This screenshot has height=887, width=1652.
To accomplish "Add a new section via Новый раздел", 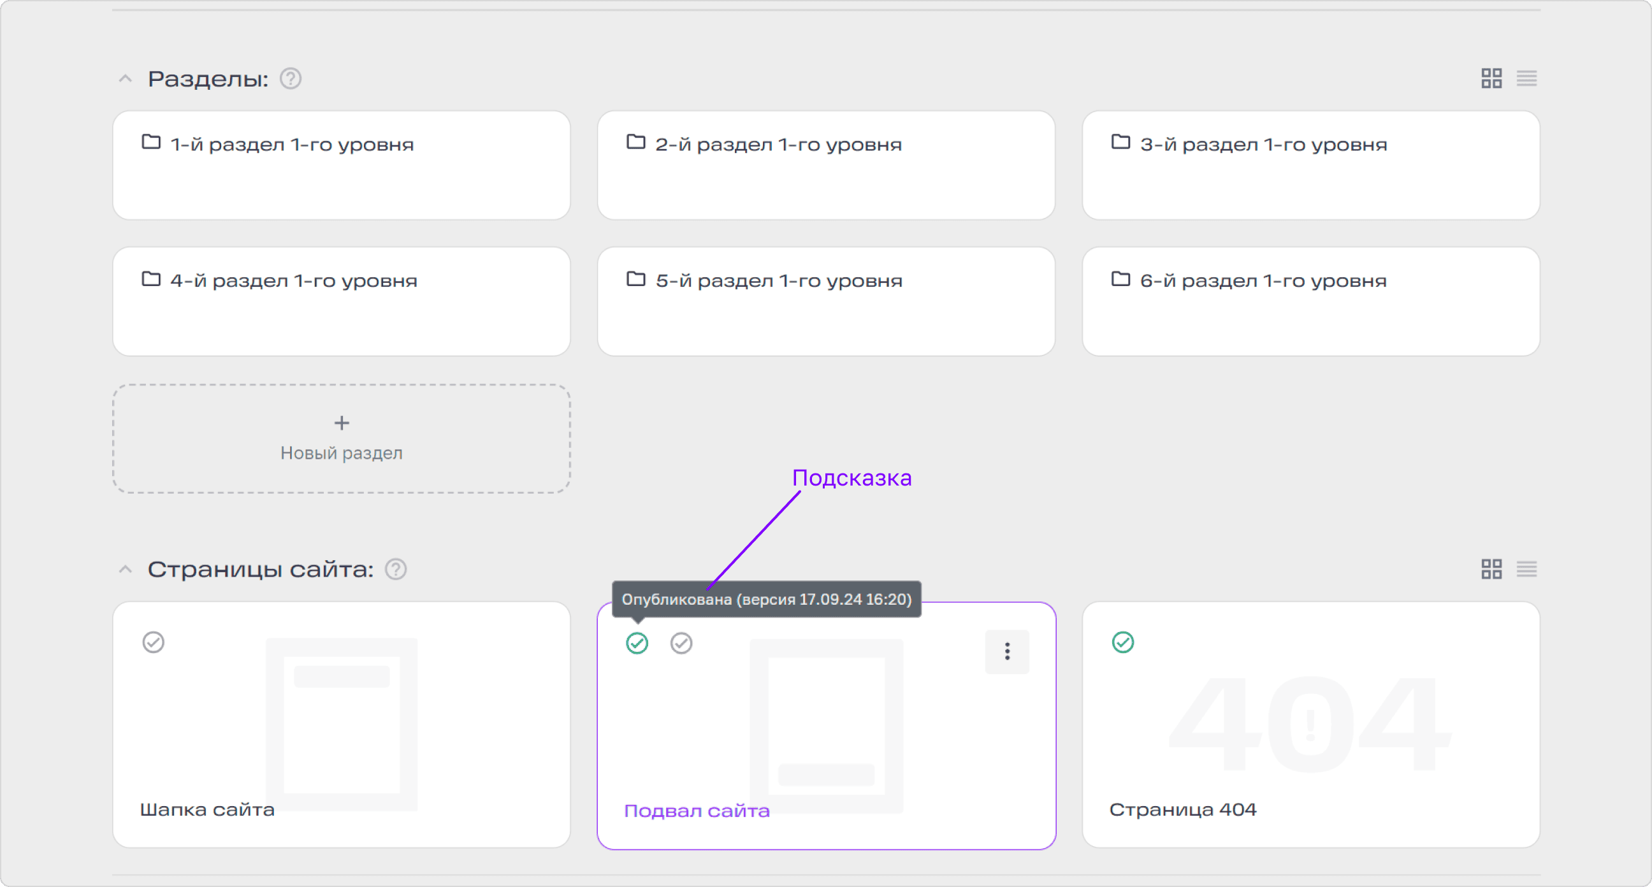I will coord(341,438).
